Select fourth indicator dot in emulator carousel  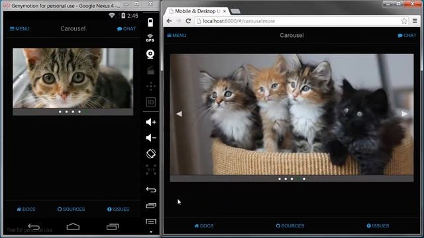click(79, 112)
